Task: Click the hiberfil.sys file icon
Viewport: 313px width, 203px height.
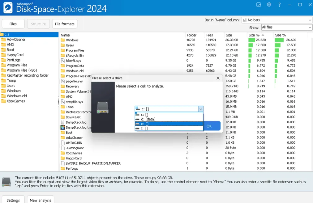Action: tap(63, 61)
